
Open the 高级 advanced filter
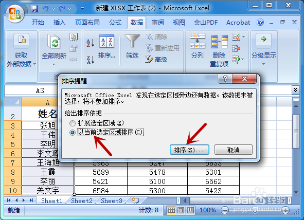tap(156, 60)
